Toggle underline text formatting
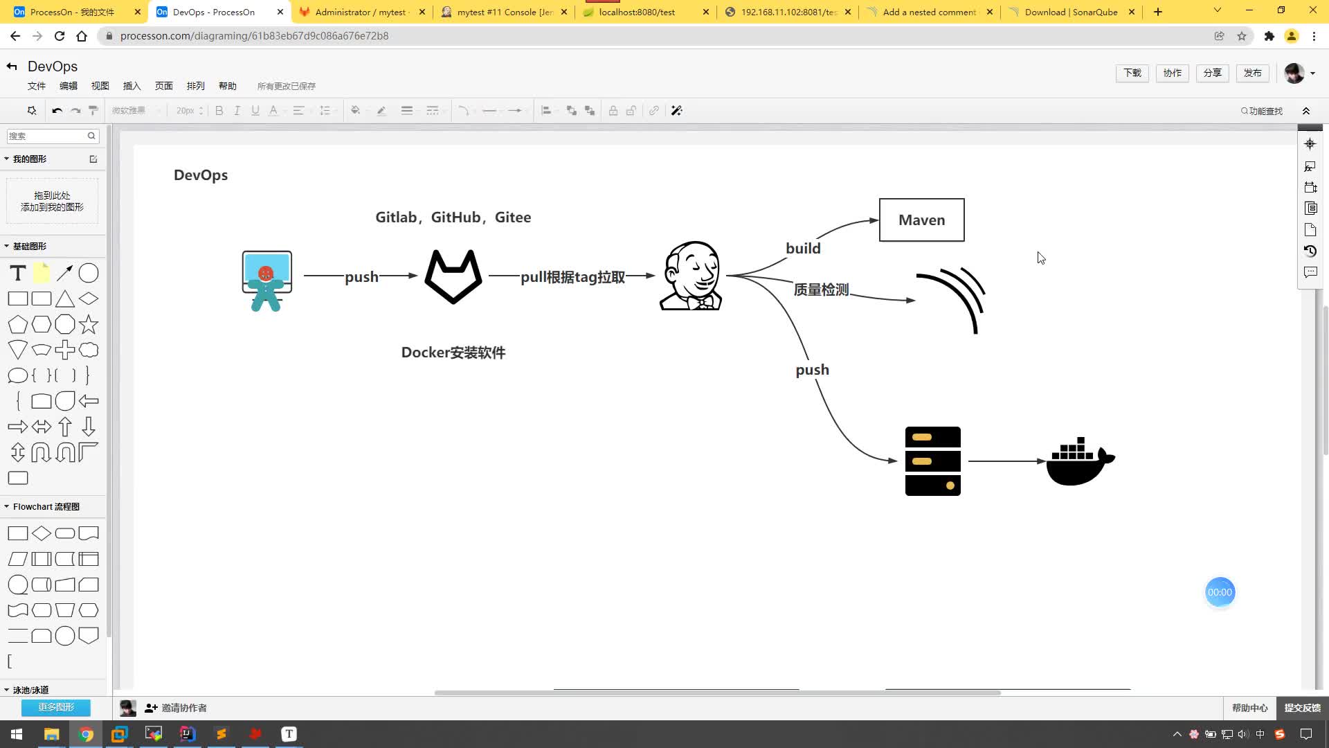 tap(255, 111)
